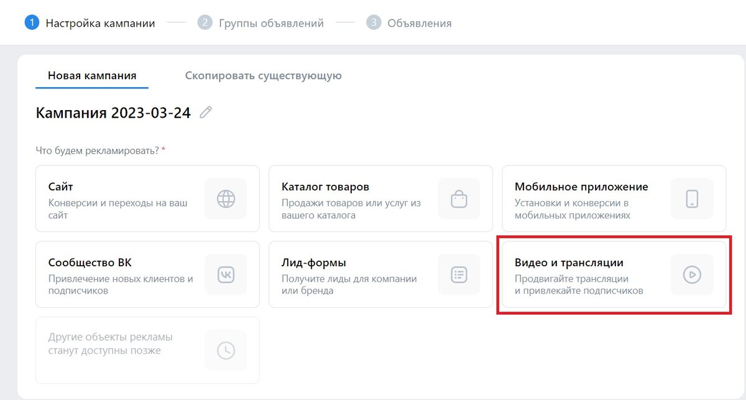Click the list icon on Лид-формы card
The width and height of the screenshot is (746, 400).
(459, 274)
